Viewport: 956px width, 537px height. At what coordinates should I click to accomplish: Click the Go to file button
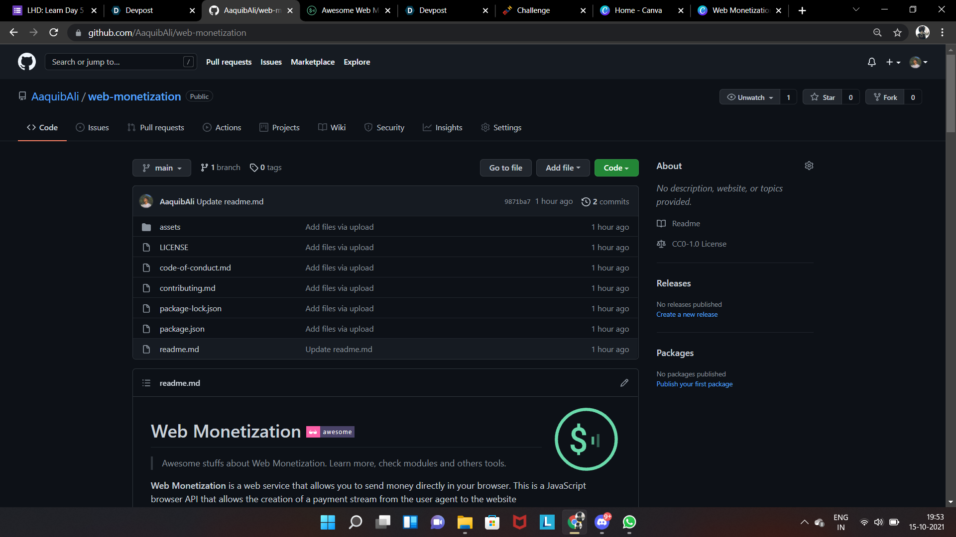pos(505,168)
